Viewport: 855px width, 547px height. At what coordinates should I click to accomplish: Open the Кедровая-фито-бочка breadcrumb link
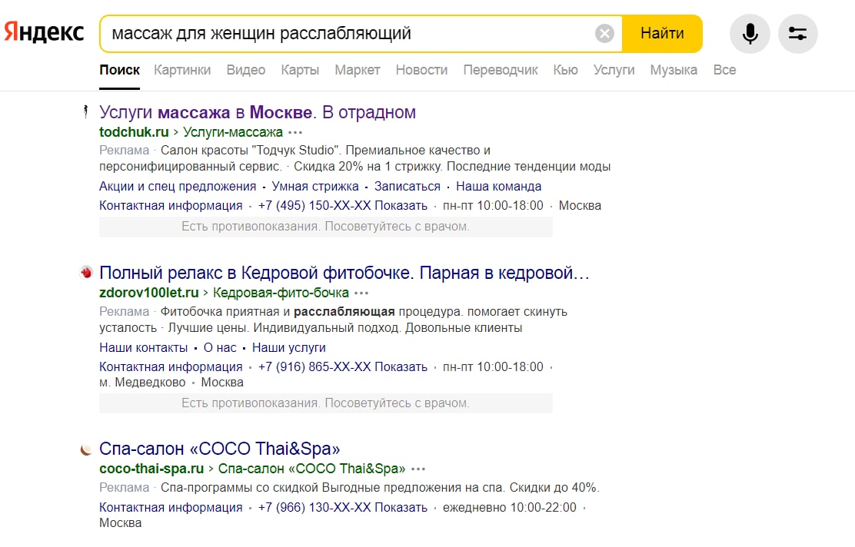281,293
